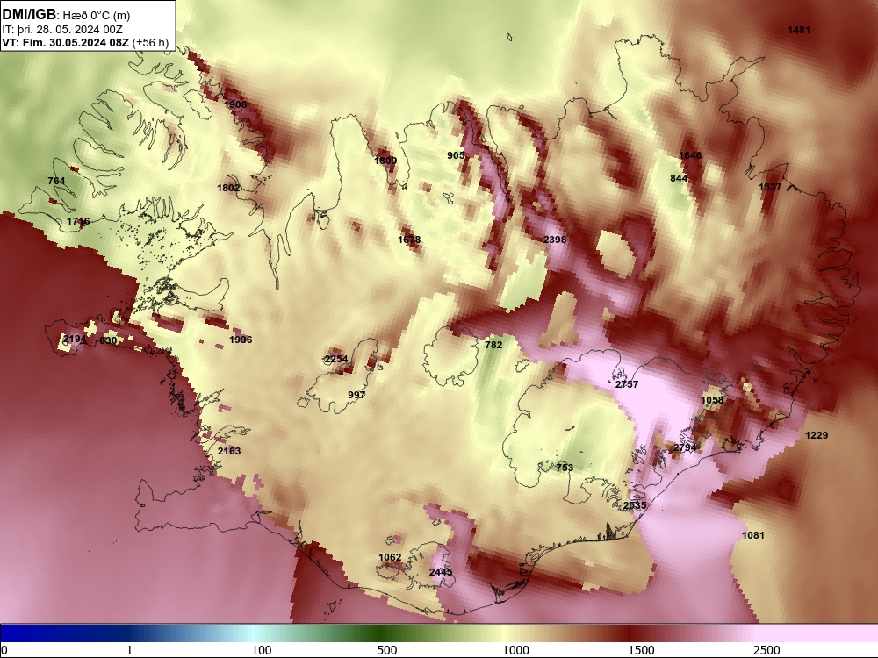Click the color scale tick labeled 1

pos(129,650)
